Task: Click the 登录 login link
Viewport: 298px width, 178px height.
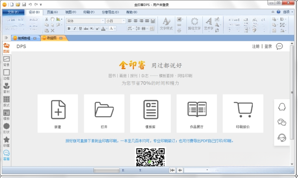Action: pos(268,46)
